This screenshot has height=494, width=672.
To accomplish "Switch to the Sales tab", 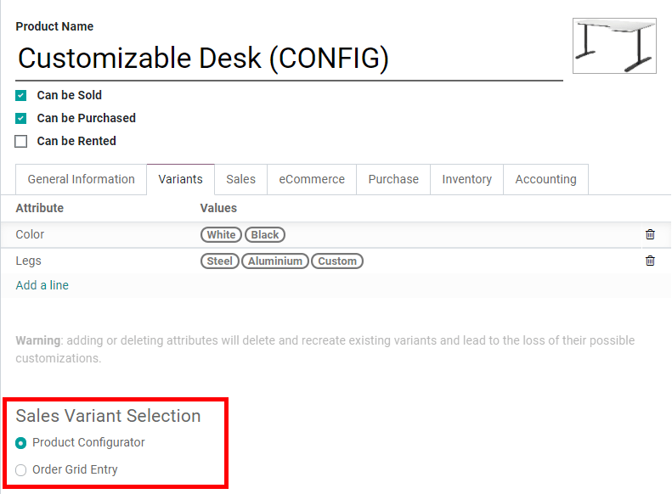I will tap(240, 179).
